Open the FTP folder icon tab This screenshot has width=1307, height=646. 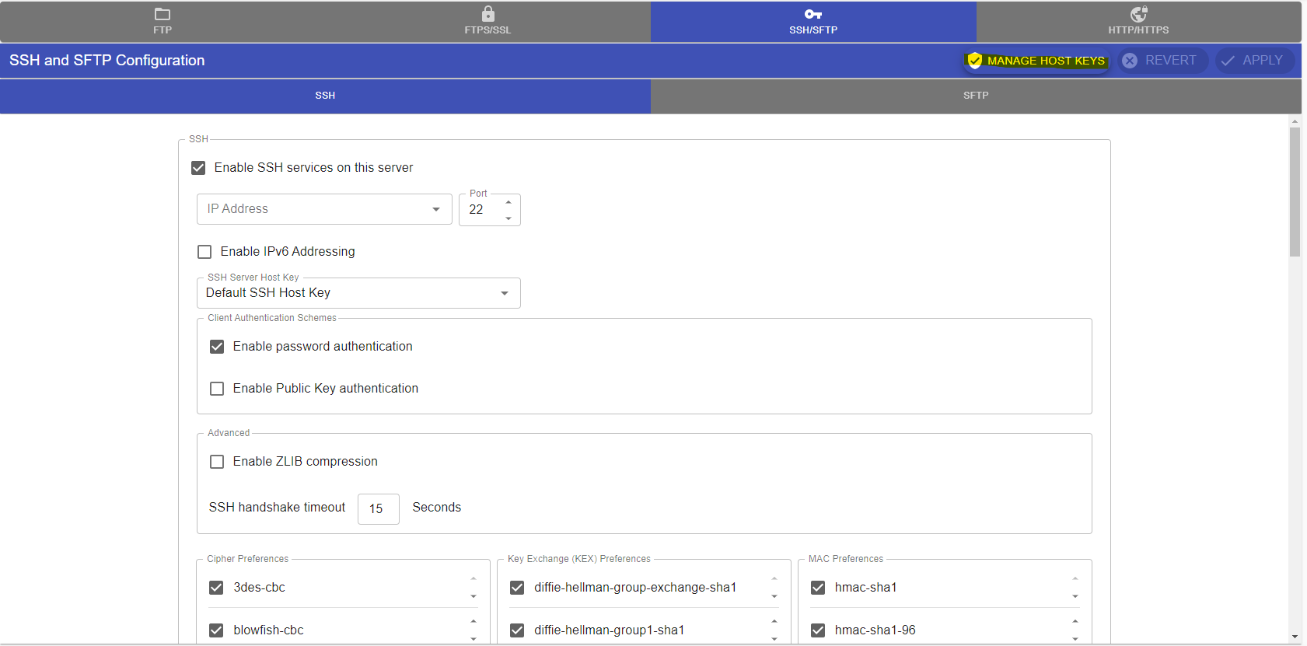(x=163, y=14)
